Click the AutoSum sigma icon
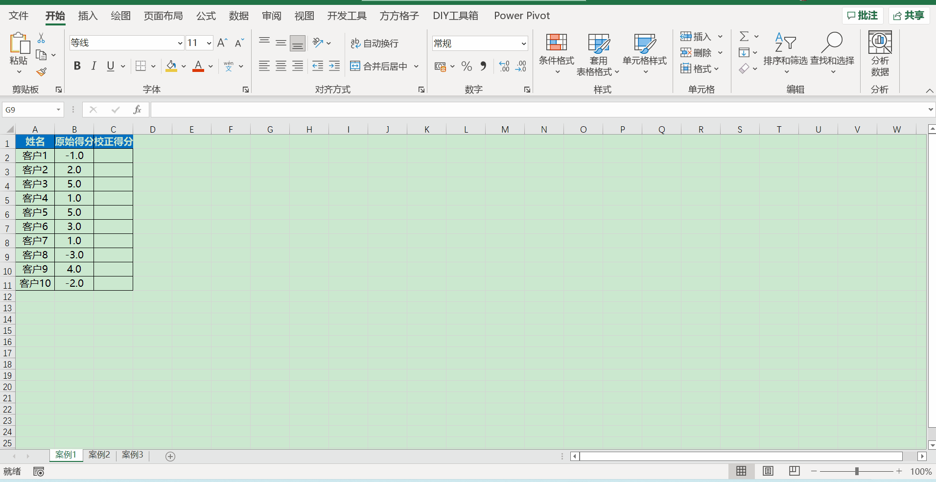Image resolution: width=936 pixels, height=482 pixels. coord(744,36)
